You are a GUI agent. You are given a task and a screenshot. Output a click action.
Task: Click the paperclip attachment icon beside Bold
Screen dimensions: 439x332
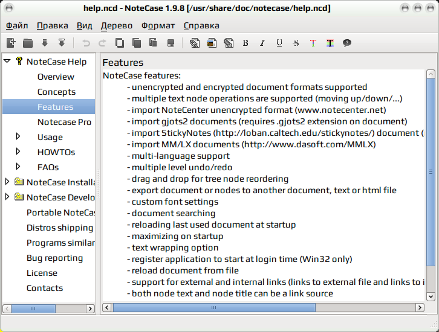(x=229, y=43)
